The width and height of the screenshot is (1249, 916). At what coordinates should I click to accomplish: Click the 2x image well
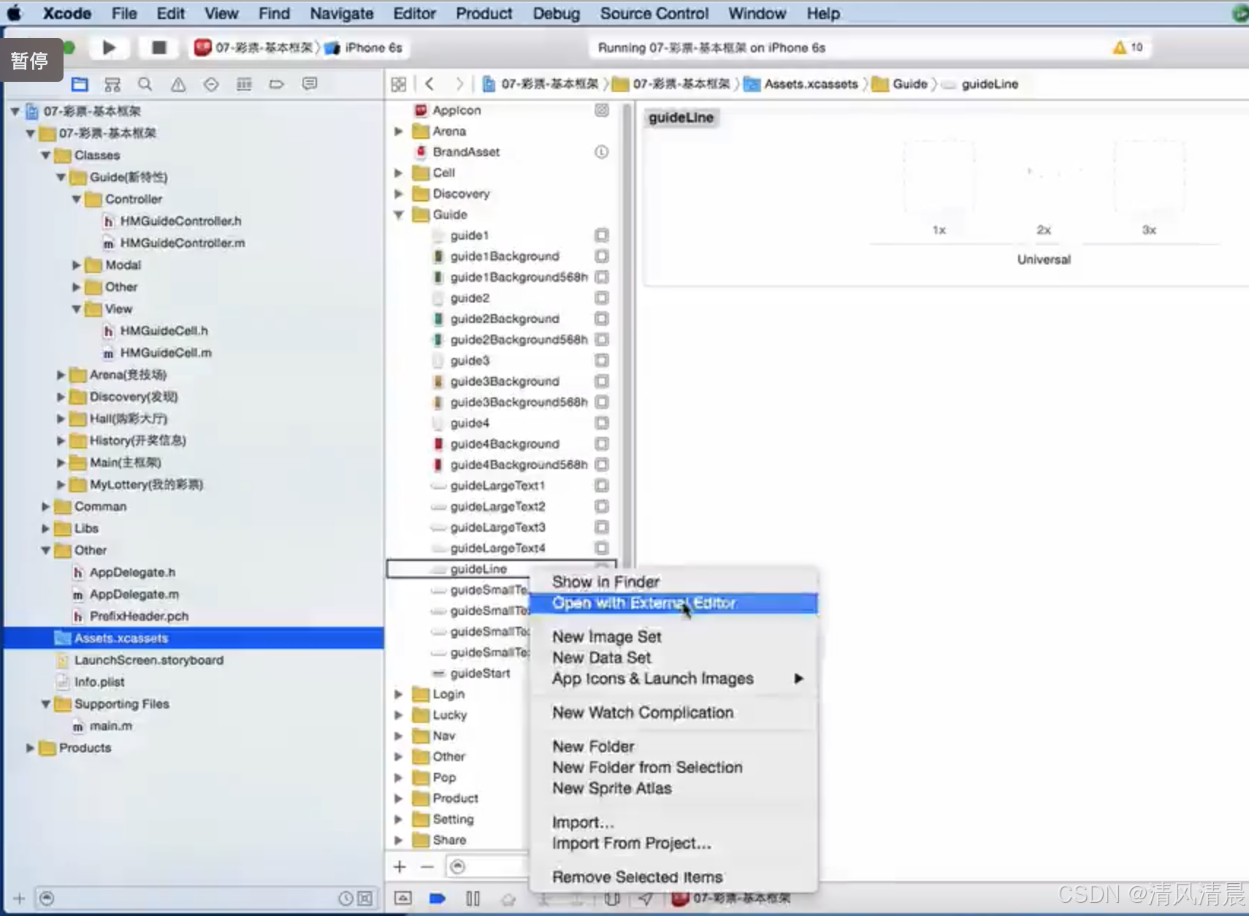(1044, 177)
